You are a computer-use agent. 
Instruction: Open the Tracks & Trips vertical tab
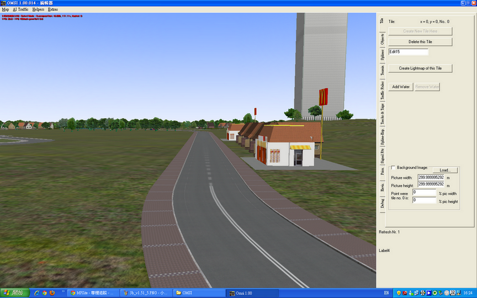(382, 114)
